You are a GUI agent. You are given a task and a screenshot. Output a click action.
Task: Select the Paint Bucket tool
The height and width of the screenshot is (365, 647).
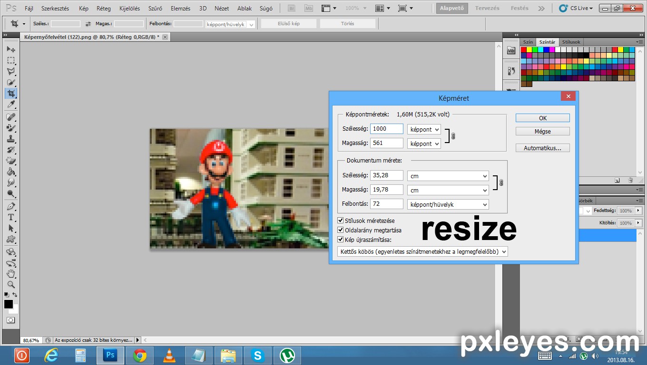click(x=11, y=172)
